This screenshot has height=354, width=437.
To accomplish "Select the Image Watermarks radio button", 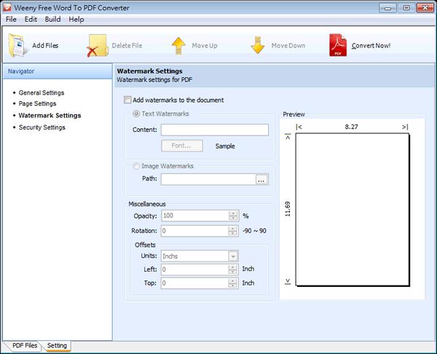I will pyautogui.click(x=136, y=166).
